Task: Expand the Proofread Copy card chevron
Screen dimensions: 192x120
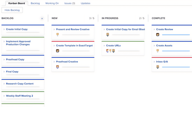Action: click(x=4, y=60)
